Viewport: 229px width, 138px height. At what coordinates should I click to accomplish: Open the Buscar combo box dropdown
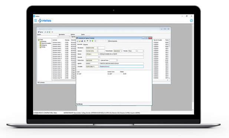pos(58,37)
